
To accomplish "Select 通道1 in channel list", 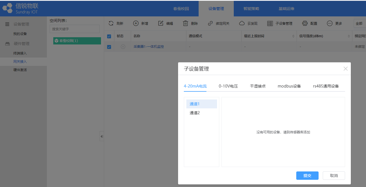I will coord(202,104).
